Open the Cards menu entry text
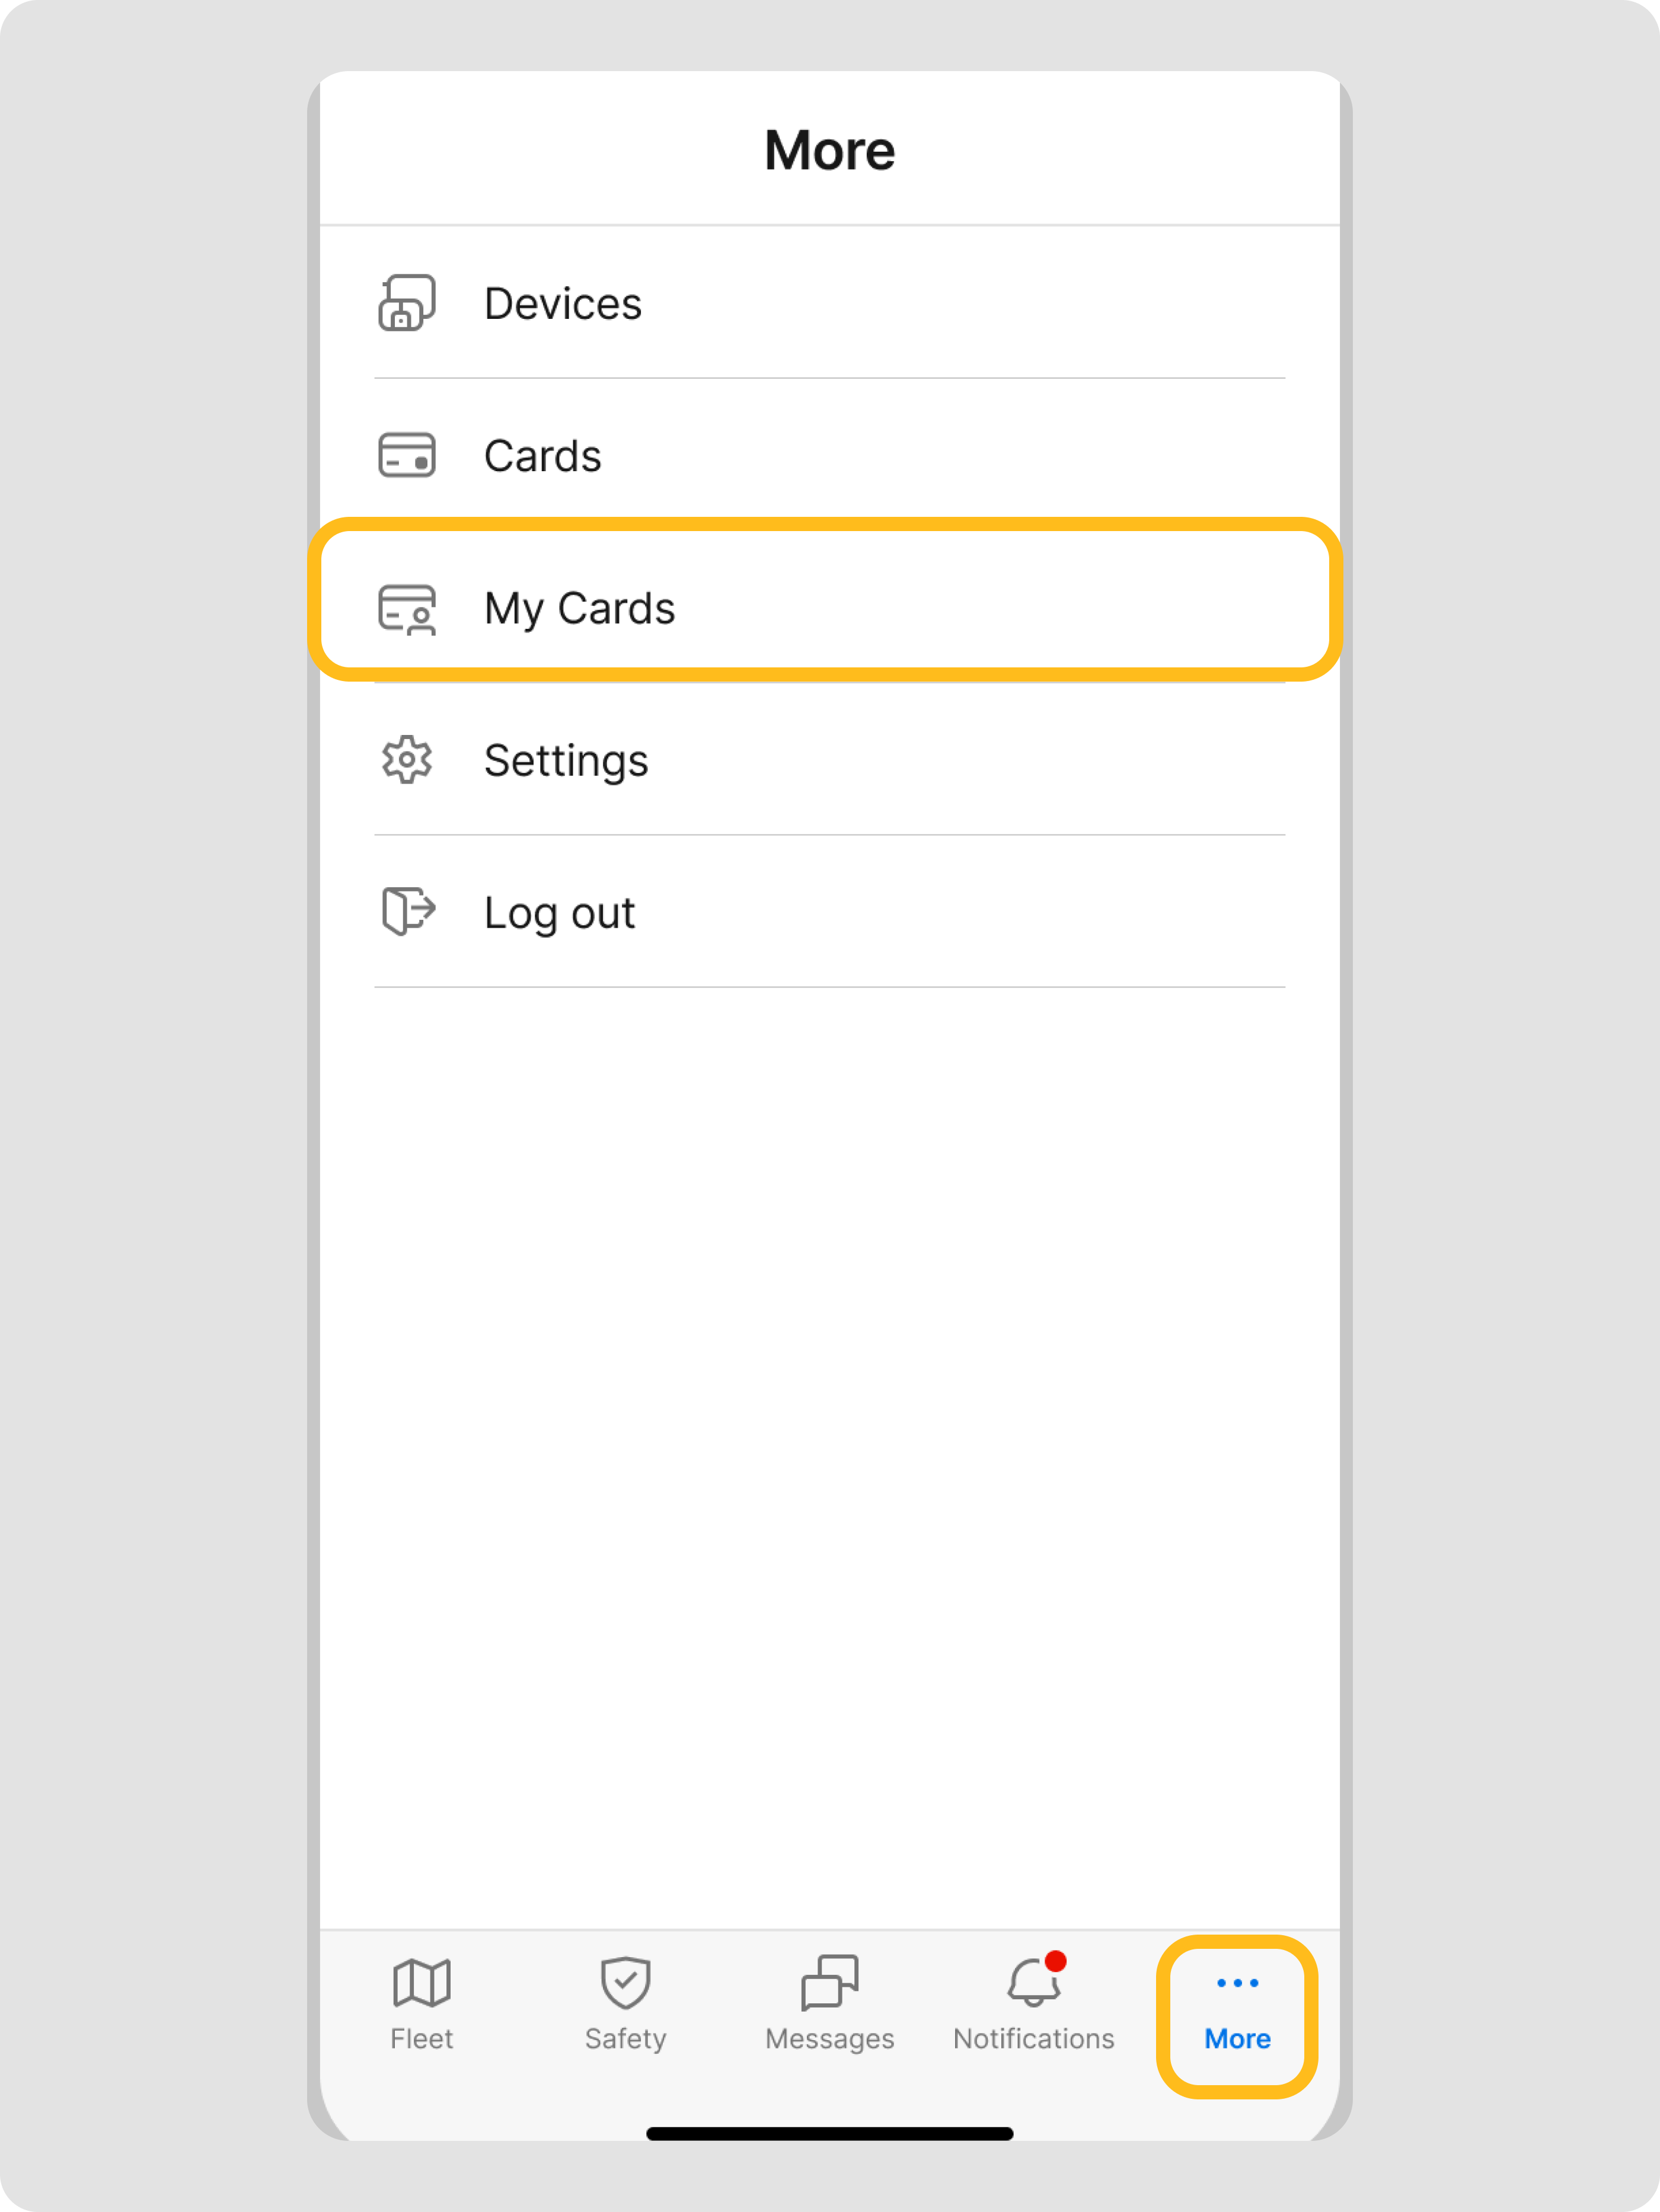Screen dimensions: 1660x2212 tap(543, 456)
